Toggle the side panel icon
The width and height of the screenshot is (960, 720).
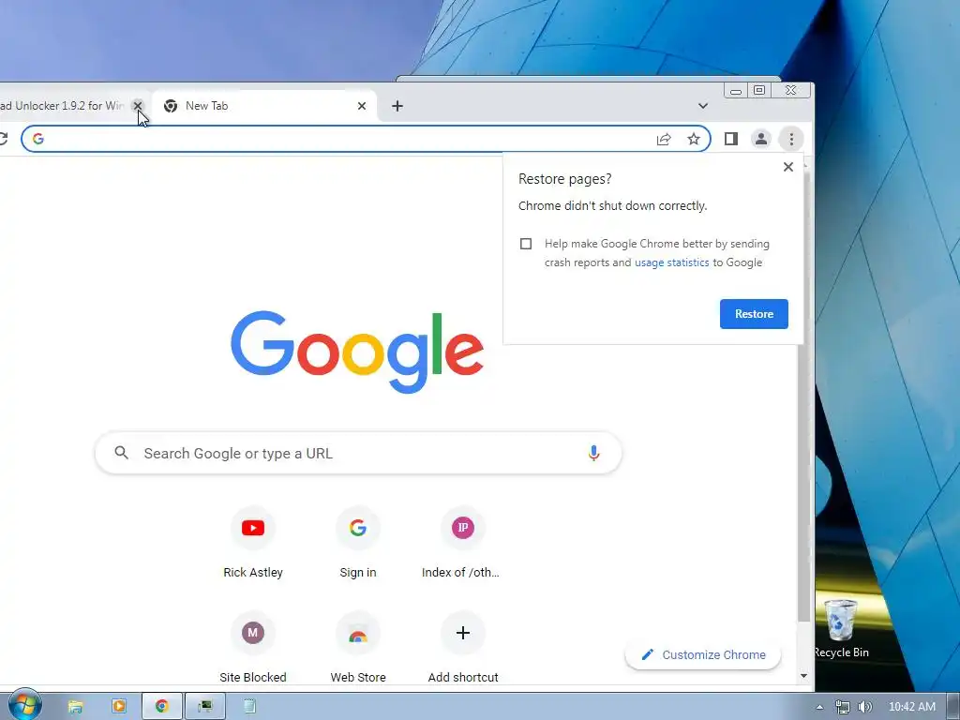click(x=731, y=139)
